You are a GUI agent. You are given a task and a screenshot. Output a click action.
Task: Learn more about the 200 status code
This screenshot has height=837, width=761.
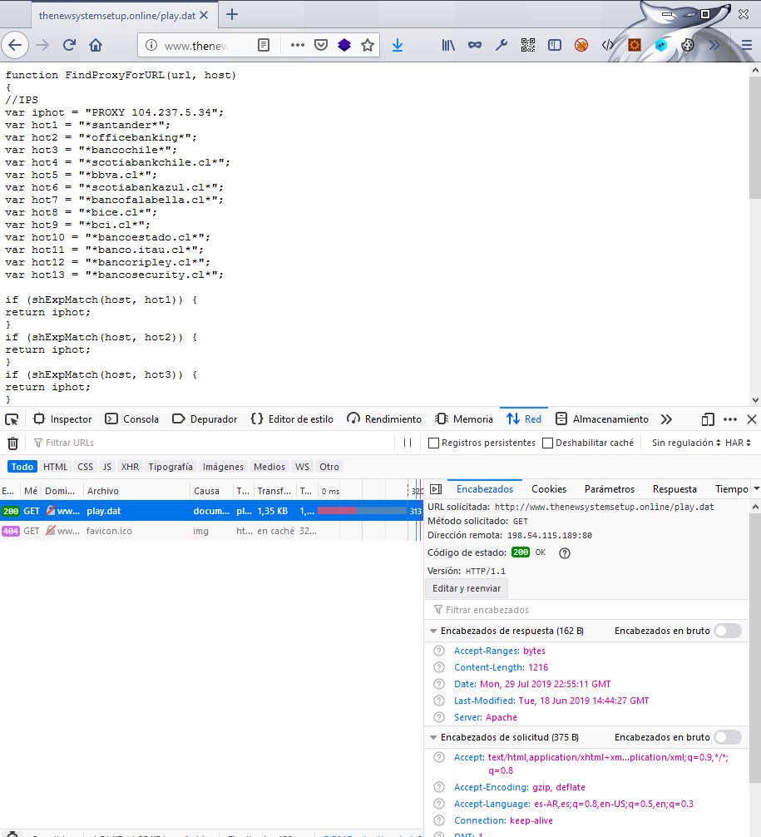point(565,553)
